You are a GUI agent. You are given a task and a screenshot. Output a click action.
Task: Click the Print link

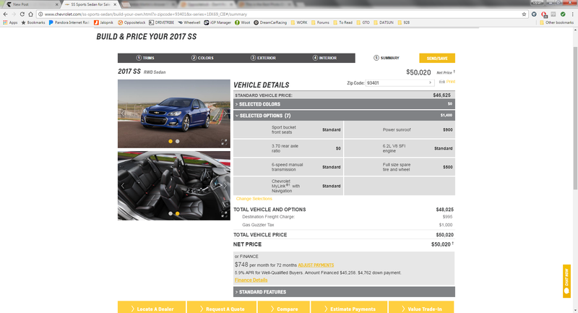[x=450, y=82]
